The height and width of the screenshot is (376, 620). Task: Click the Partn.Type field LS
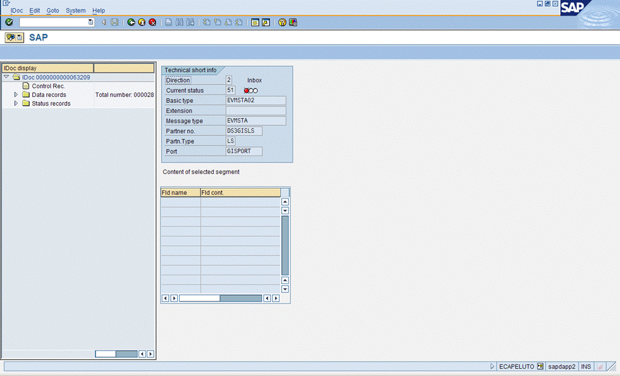click(231, 141)
